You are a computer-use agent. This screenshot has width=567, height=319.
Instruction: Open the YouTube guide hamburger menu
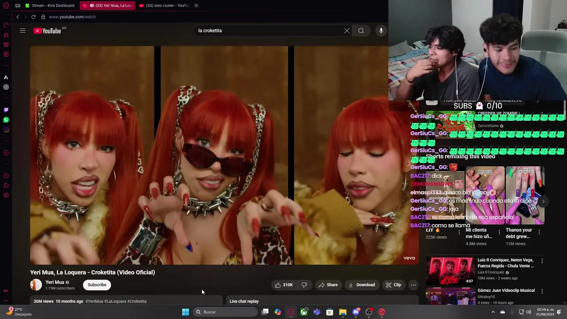point(23,31)
